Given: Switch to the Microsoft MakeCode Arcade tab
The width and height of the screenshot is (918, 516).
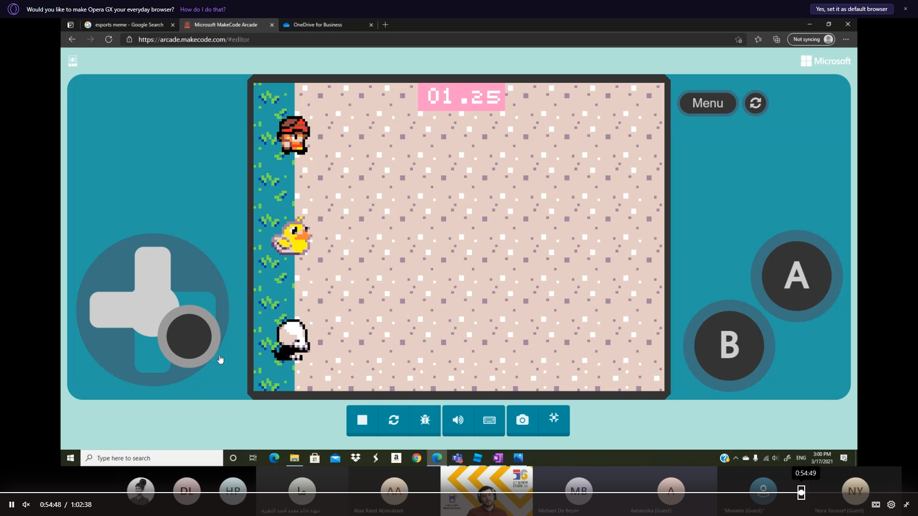Looking at the screenshot, I should [226, 25].
